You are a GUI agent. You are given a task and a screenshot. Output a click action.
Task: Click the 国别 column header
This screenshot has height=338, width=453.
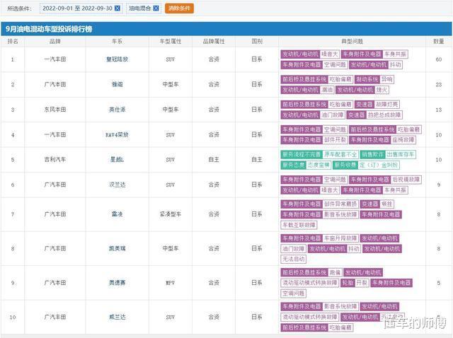point(257,41)
